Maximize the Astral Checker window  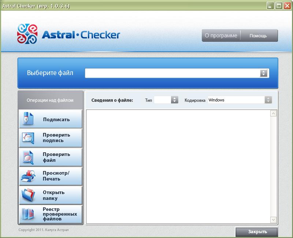click(279, 6)
